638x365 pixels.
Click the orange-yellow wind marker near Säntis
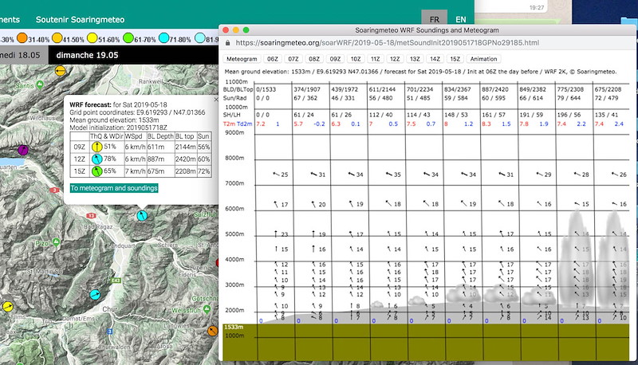61,71
